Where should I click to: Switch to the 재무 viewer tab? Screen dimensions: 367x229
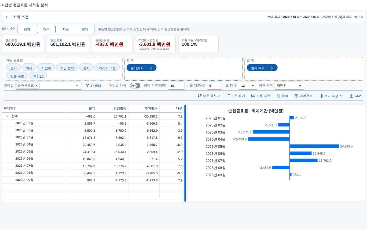point(46,29)
